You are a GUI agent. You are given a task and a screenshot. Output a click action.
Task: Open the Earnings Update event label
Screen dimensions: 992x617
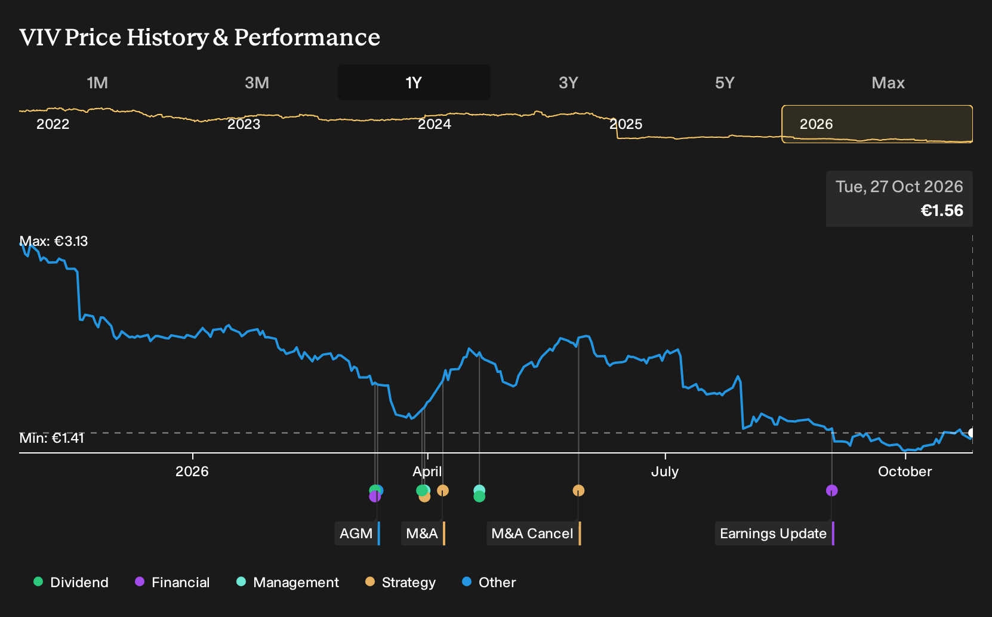coord(774,533)
